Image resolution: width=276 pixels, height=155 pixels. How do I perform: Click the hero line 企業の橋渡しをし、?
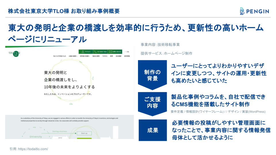click(x=60, y=80)
